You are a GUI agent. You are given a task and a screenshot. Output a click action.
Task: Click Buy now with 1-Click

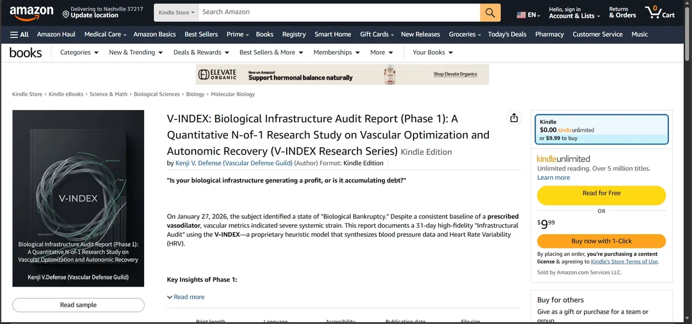click(x=601, y=241)
